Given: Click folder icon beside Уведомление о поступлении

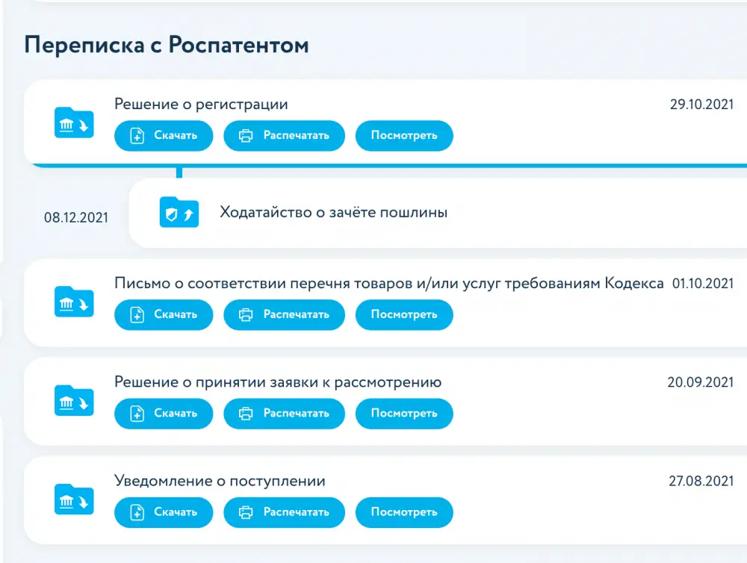Looking at the screenshot, I should click(x=74, y=499).
